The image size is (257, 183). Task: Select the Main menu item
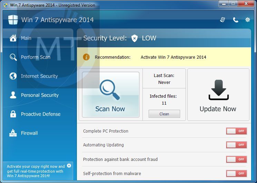click(38, 38)
